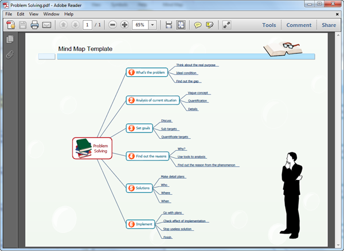This screenshot has width=344, height=251.
Task: Click 'Use tools to analysis' text
Action: click(191, 157)
